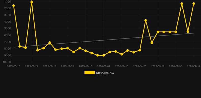201x98 pixels.
Task: Click the 2026-03-15 x-axis date label
Action: pyautogui.click(x=122, y=66)
